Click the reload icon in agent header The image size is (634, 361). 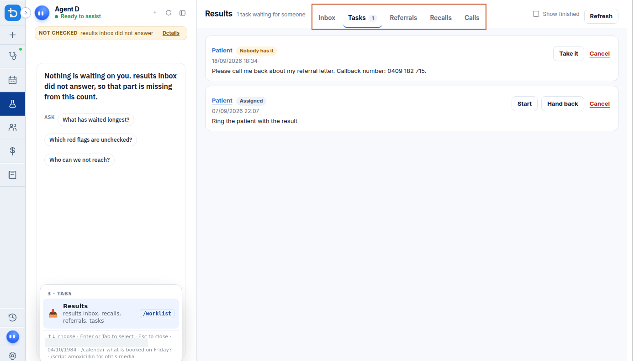tap(169, 13)
